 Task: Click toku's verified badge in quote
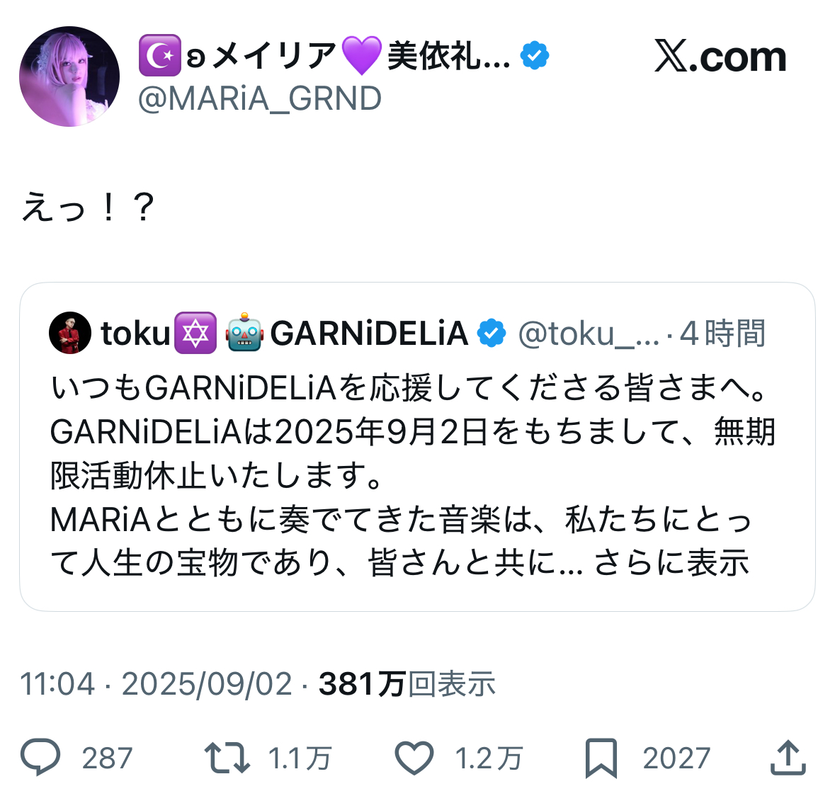[x=492, y=333]
